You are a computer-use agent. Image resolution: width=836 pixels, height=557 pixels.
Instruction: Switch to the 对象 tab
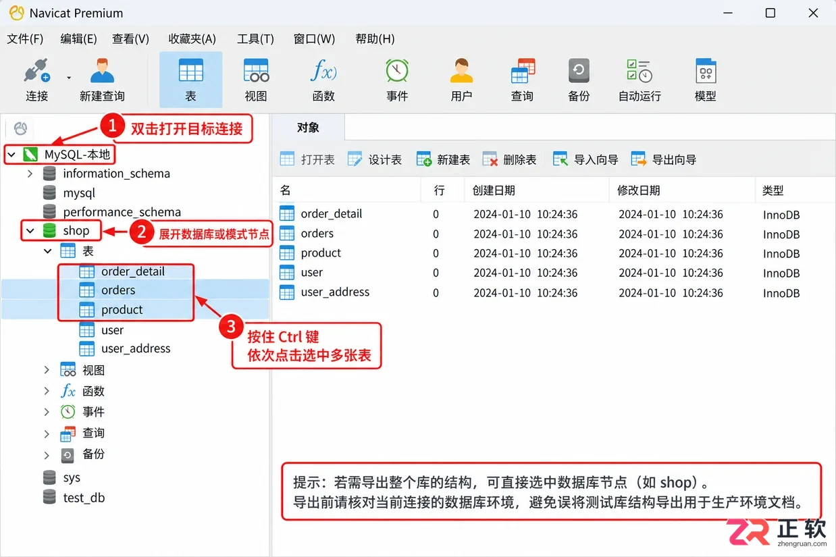tap(308, 128)
